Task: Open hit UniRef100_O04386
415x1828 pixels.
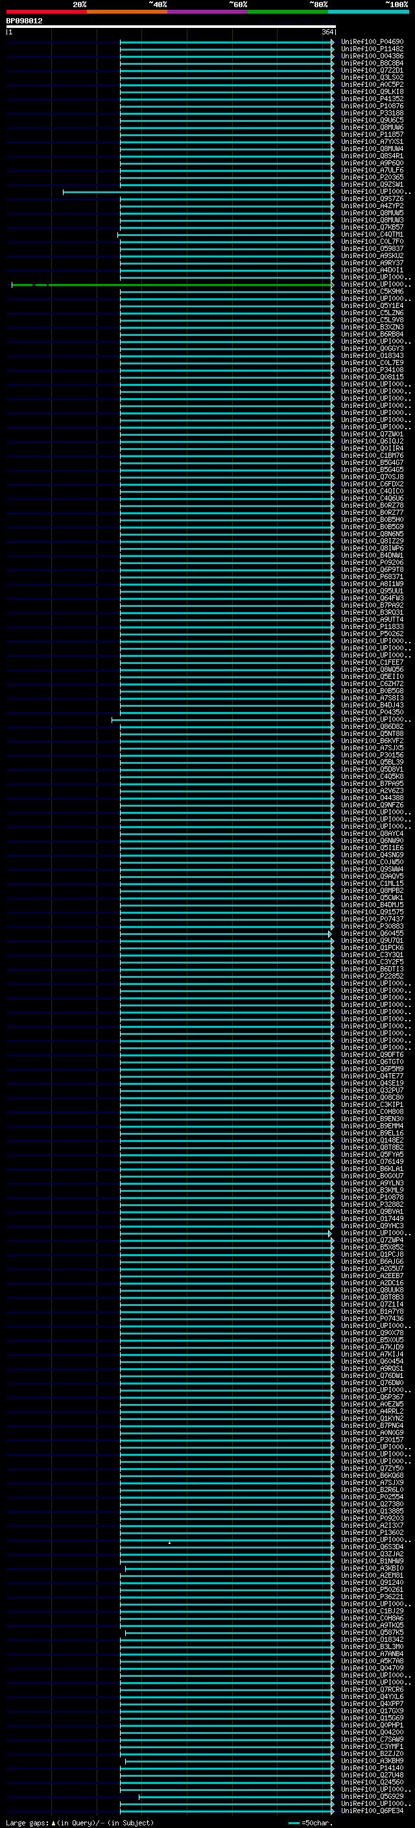Action: click(372, 56)
